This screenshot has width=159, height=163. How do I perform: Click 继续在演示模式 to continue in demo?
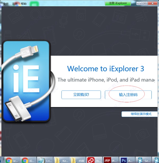point(140,114)
